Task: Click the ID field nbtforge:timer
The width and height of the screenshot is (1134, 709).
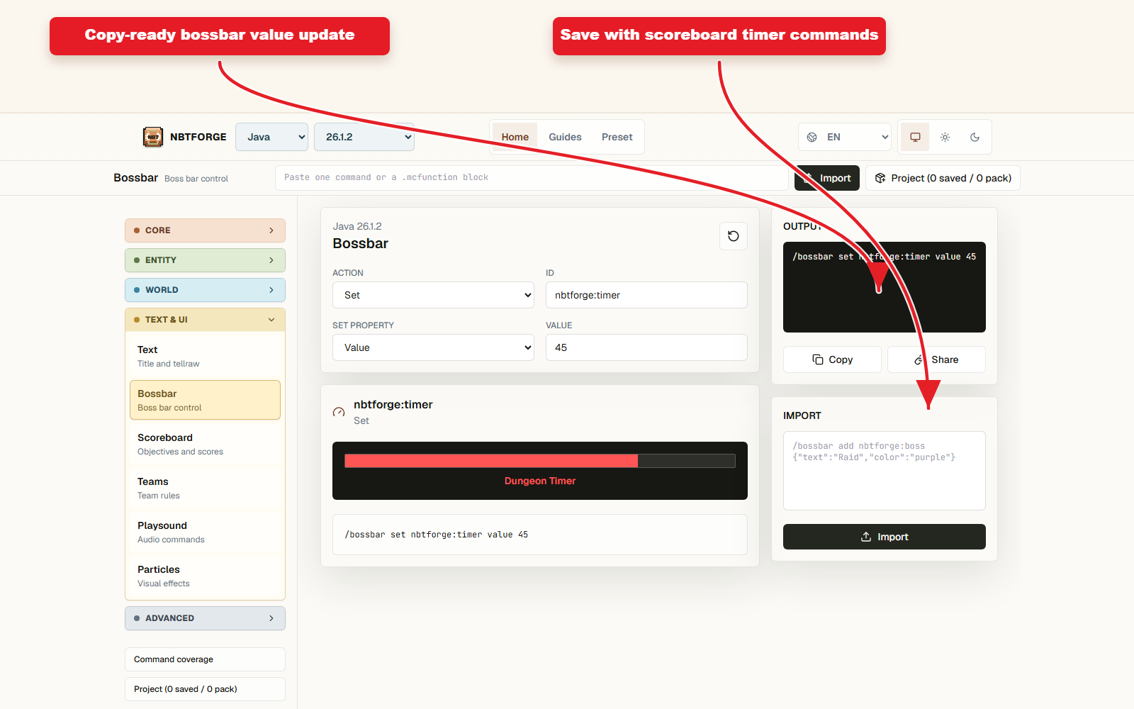Action: click(x=646, y=295)
